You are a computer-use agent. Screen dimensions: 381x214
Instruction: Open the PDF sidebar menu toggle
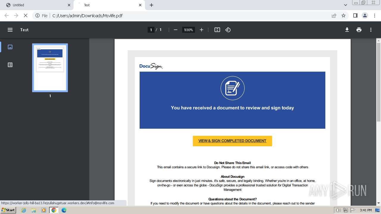10,30
